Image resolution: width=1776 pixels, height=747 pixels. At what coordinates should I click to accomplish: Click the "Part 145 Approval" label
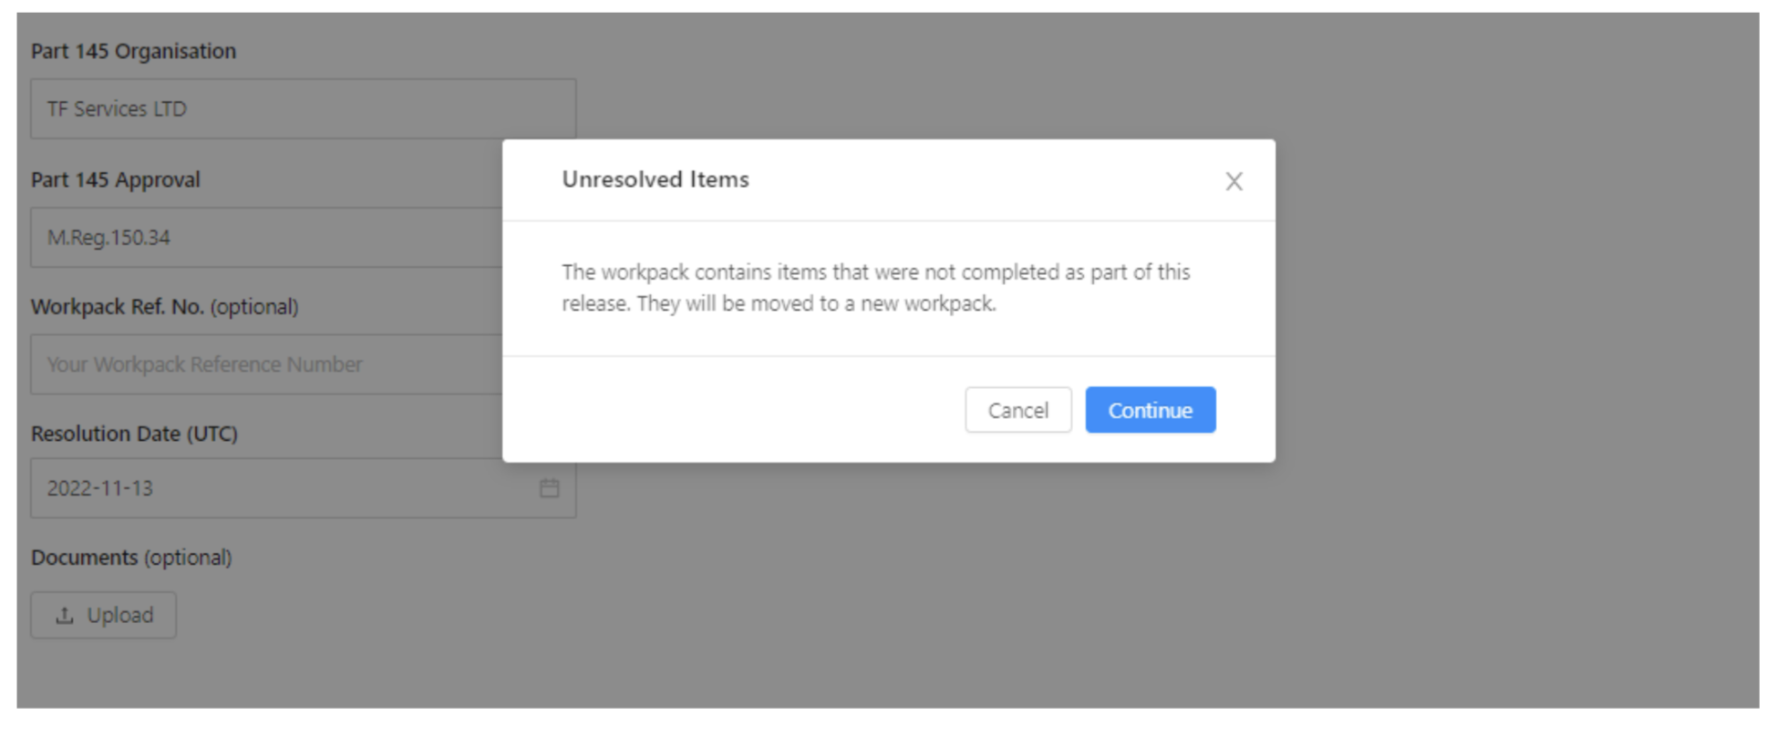(115, 179)
